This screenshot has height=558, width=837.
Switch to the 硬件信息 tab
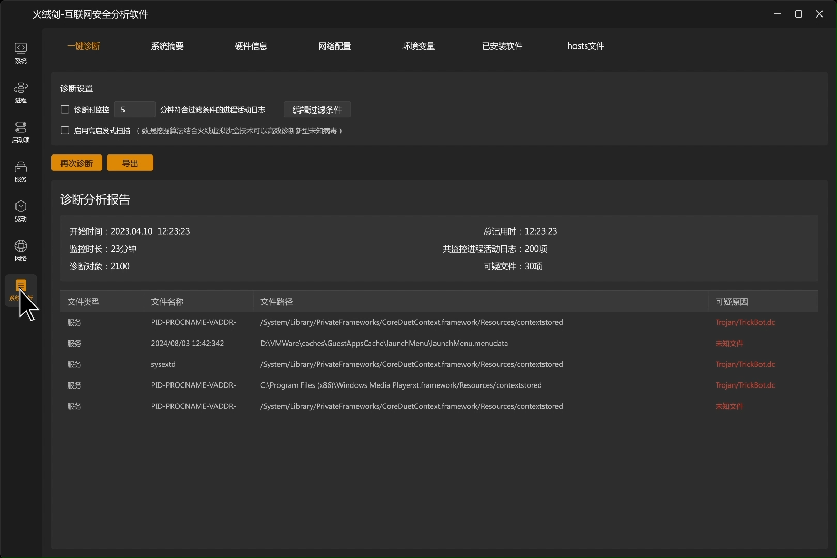point(251,46)
